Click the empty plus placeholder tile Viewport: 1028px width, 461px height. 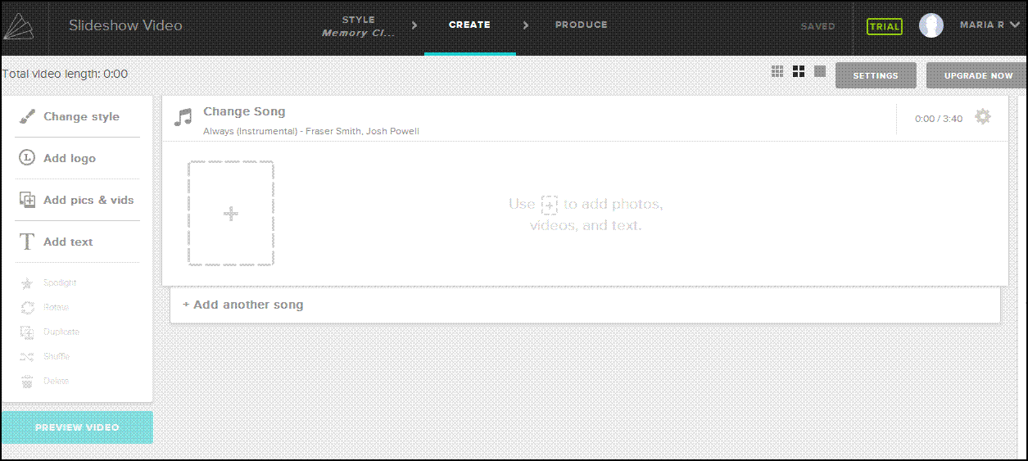[x=231, y=214]
